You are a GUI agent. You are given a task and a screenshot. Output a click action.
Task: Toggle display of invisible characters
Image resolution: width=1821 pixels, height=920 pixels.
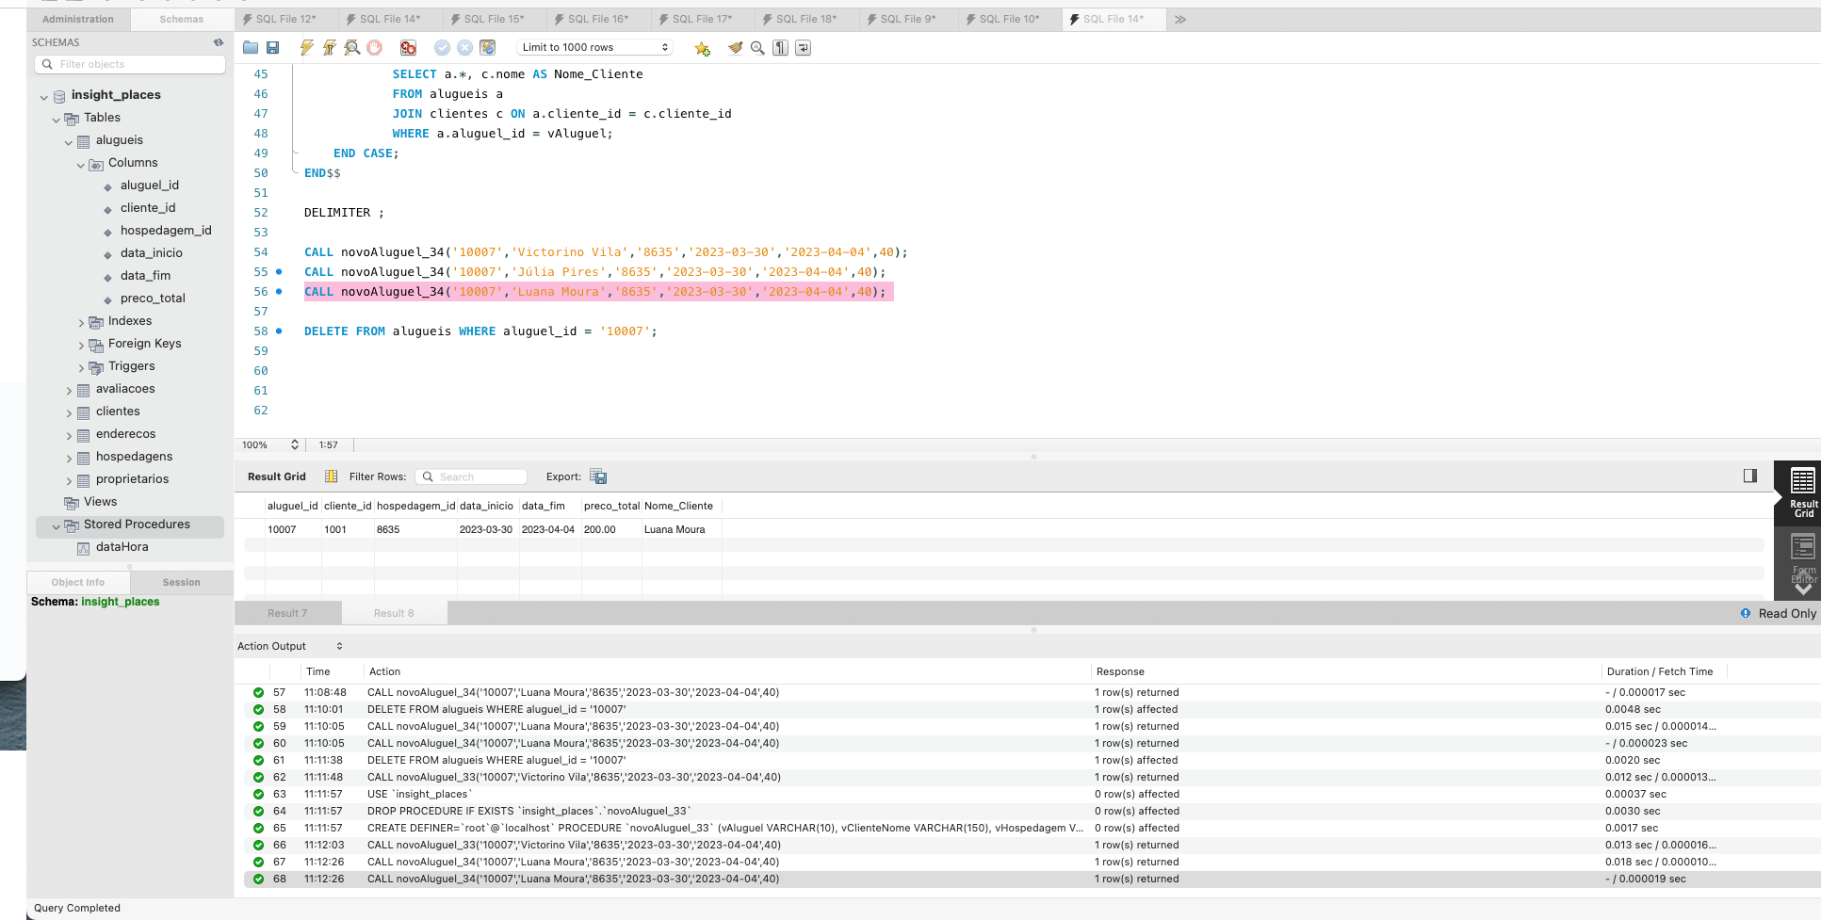780,48
